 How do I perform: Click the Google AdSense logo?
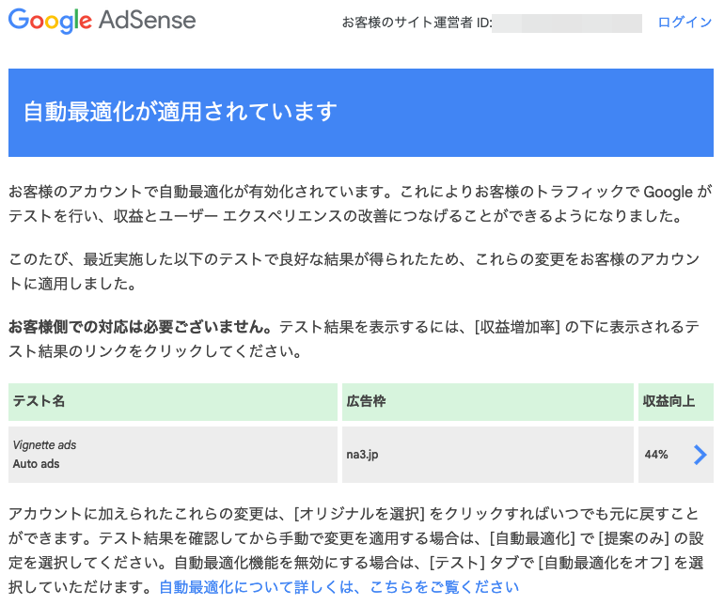coord(102,21)
